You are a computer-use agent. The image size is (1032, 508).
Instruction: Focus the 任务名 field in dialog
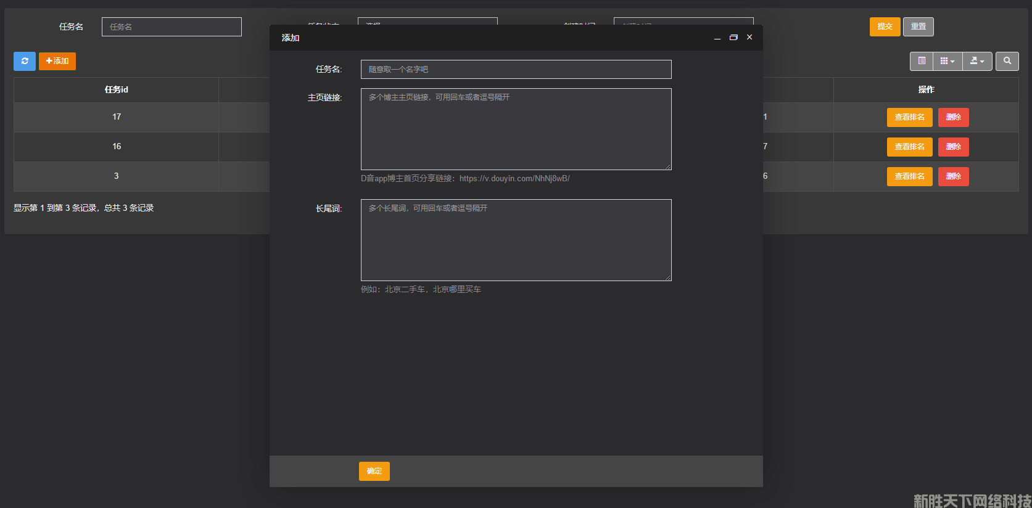coord(516,69)
